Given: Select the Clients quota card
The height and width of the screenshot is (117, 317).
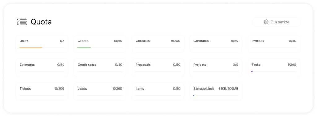Looking at the screenshot, I should point(100,44).
